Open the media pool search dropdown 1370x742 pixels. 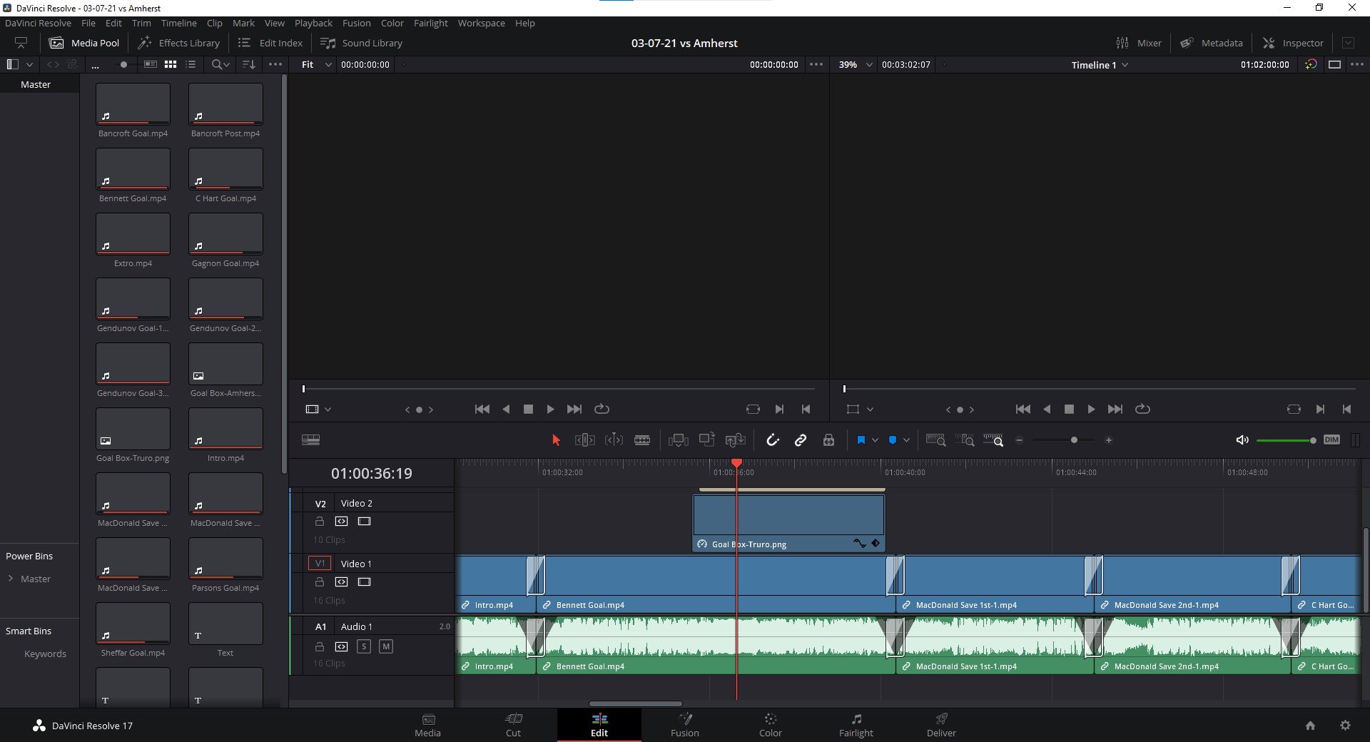tap(221, 64)
